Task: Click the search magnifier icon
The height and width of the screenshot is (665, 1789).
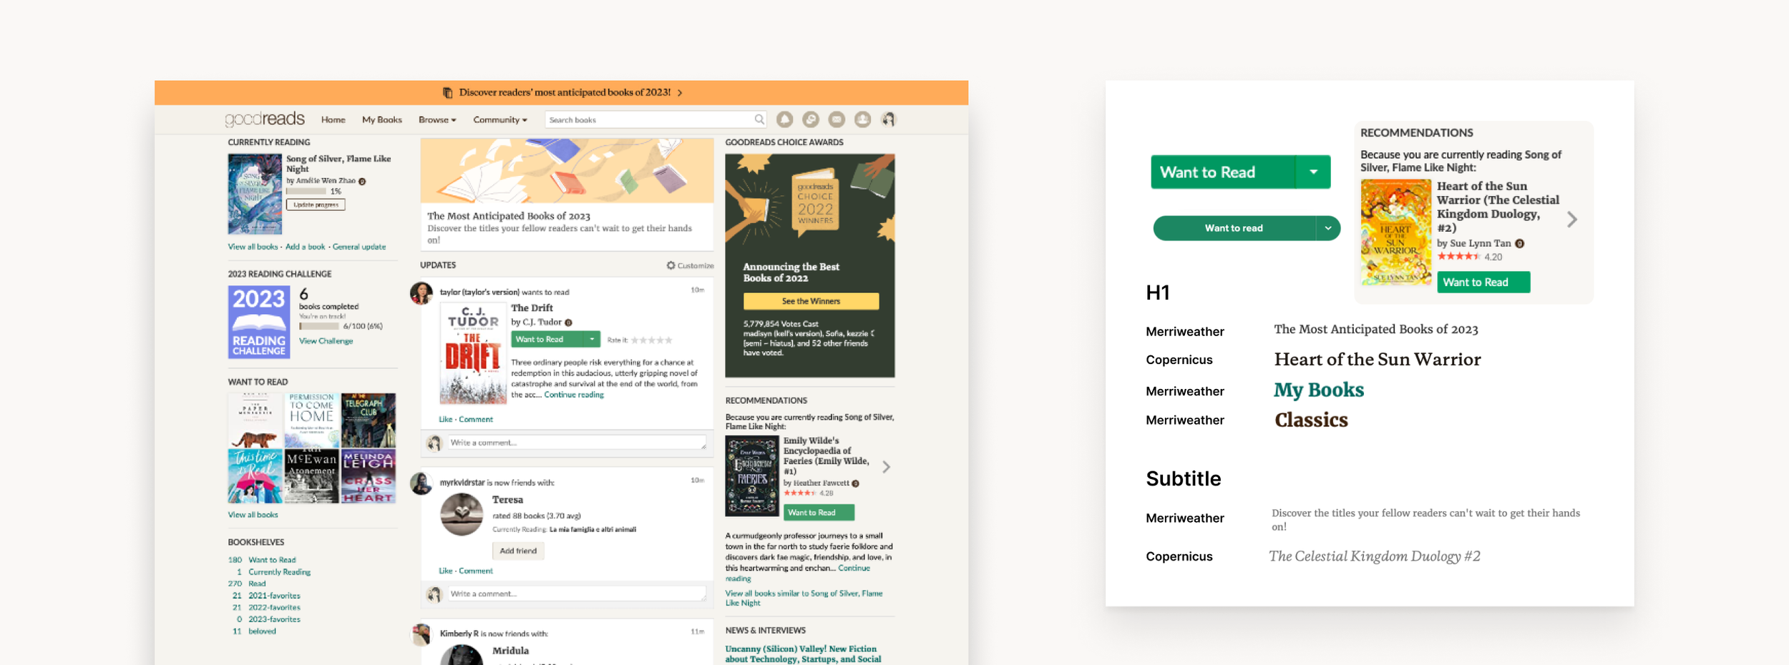Action: pos(759,119)
